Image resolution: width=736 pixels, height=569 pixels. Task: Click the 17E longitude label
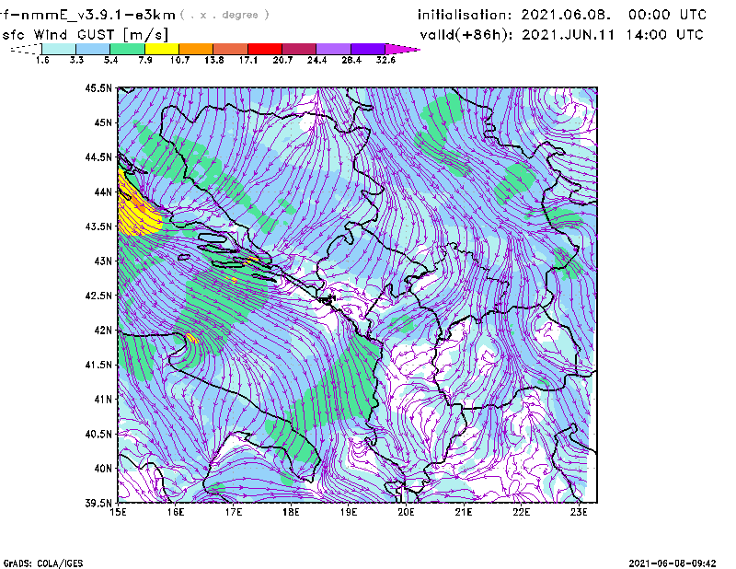click(234, 512)
